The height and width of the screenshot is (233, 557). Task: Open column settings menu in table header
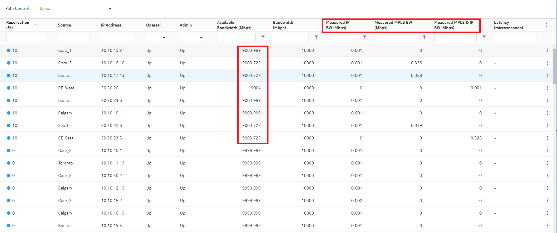(x=546, y=25)
